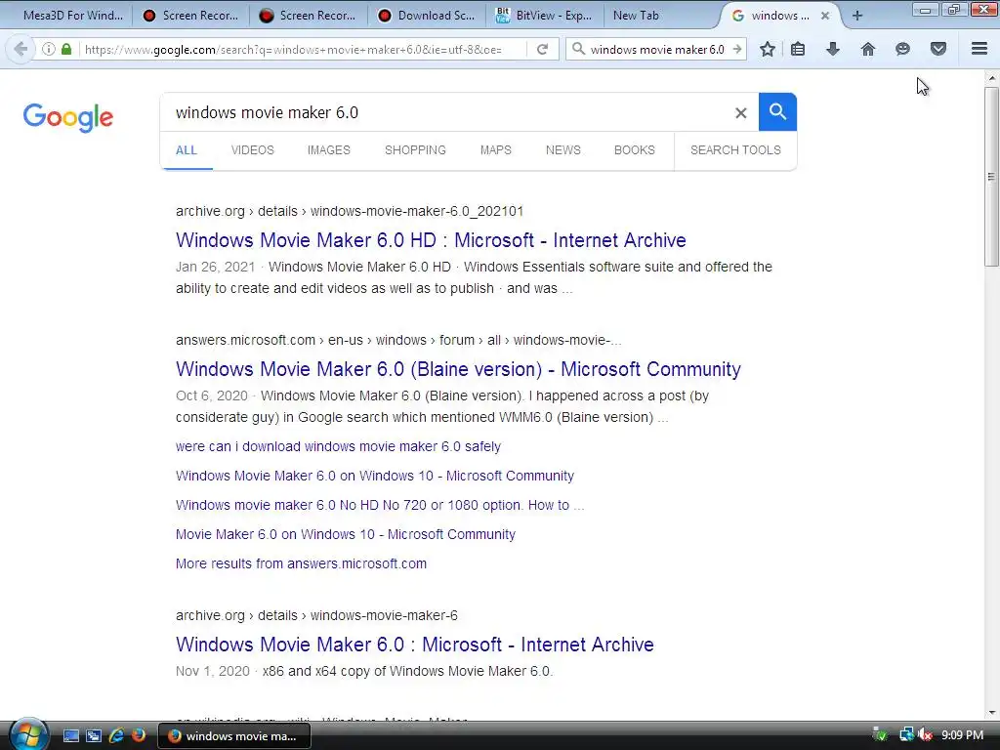Click 'archive.org › details › windows-movie-maker-6' breadcrumb
1000x750 pixels.
[x=317, y=615]
